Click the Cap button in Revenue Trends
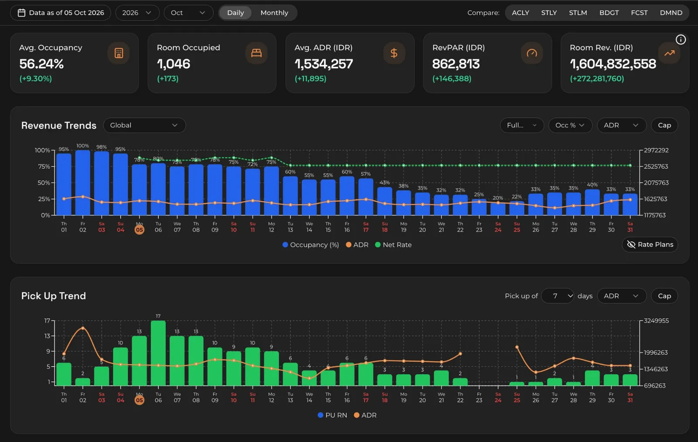The image size is (698, 442). [664, 125]
